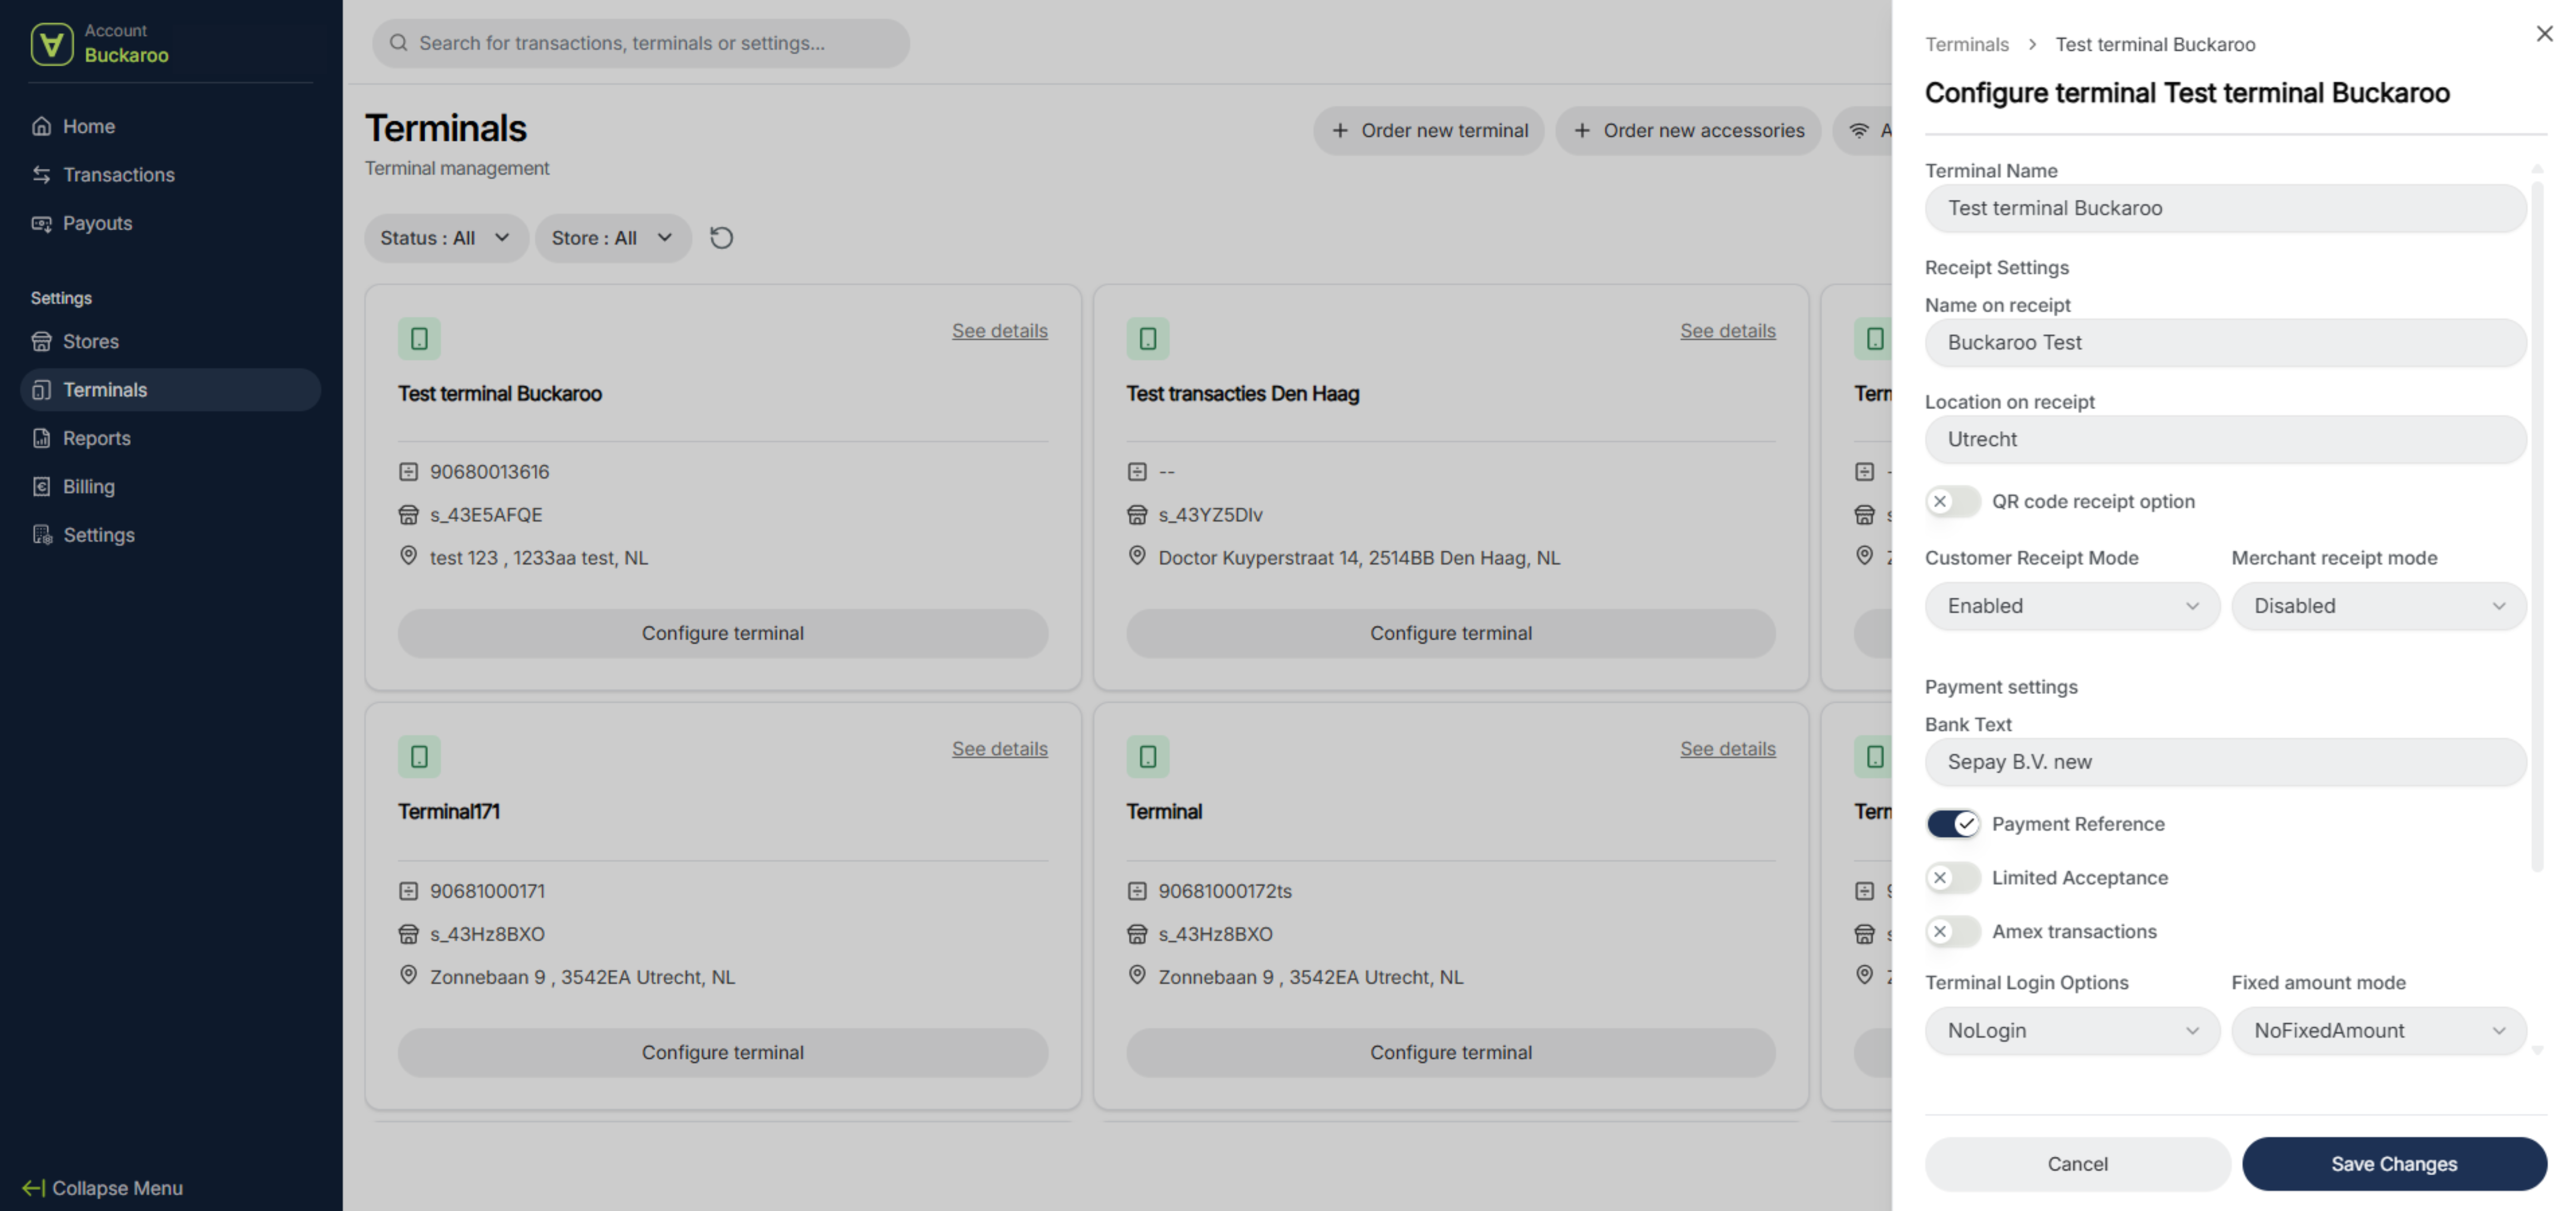Viewport: 2576px width, 1211px height.
Task: Click Collapse Menu at sidebar bottom
Action: coord(102,1188)
